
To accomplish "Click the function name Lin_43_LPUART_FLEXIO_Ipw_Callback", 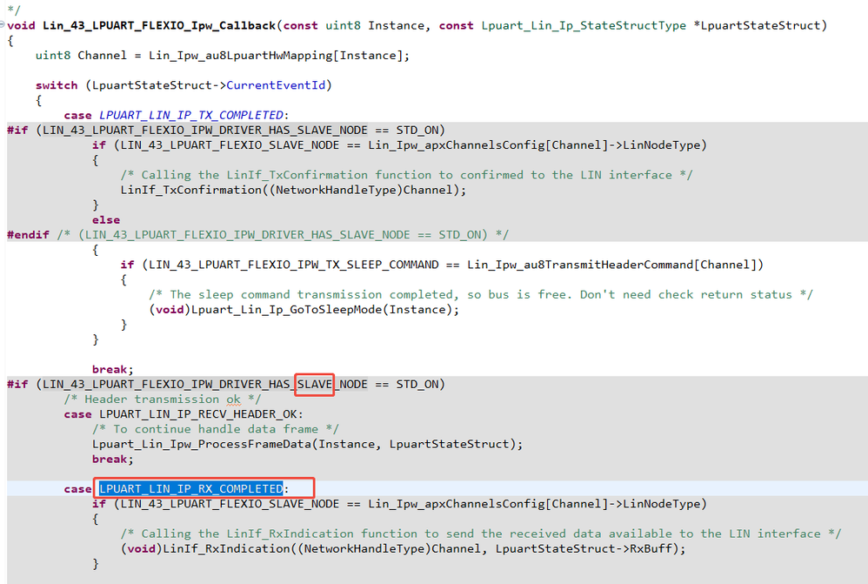I will click(x=159, y=25).
